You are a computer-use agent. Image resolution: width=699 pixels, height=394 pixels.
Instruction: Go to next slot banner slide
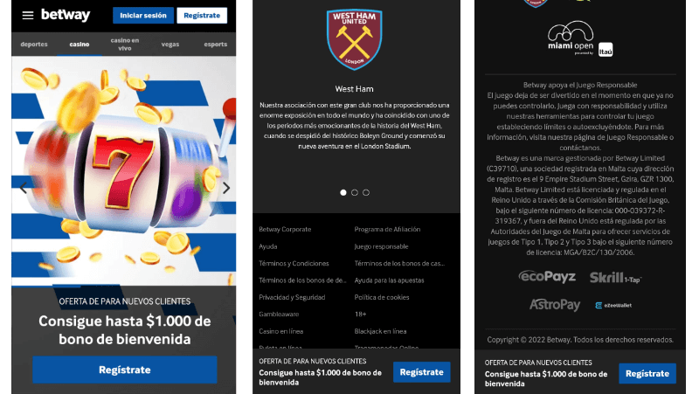[x=226, y=188]
